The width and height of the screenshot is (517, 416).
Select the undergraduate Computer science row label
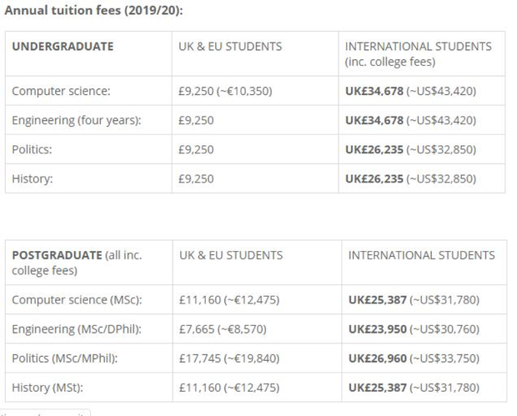coord(61,91)
